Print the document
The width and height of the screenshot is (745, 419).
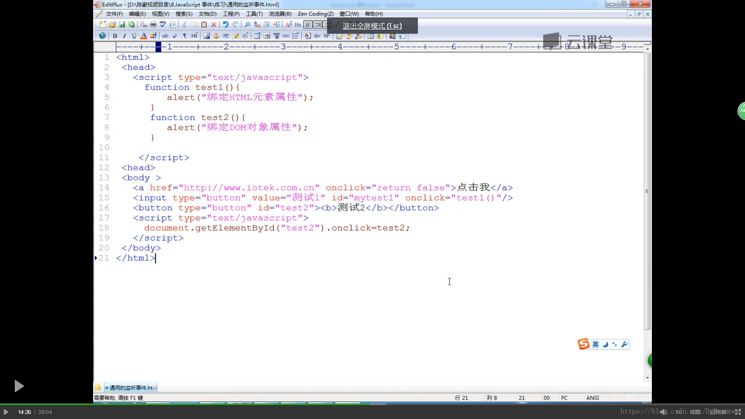153,25
